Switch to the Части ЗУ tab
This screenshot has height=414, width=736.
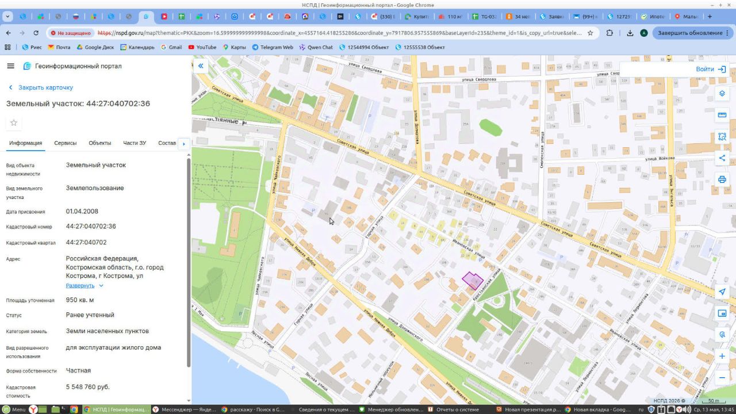(x=135, y=143)
